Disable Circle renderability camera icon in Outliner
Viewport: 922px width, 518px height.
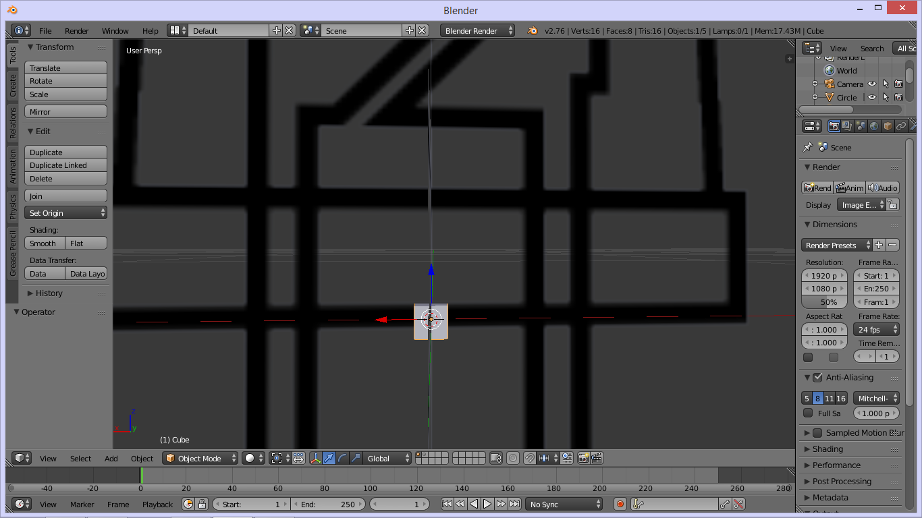coord(900,97)
